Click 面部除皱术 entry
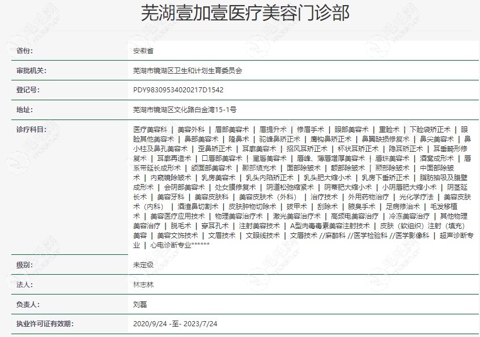The height and width of the screenshot is (337, 480). pyautogui.click(x=304, y=168)
